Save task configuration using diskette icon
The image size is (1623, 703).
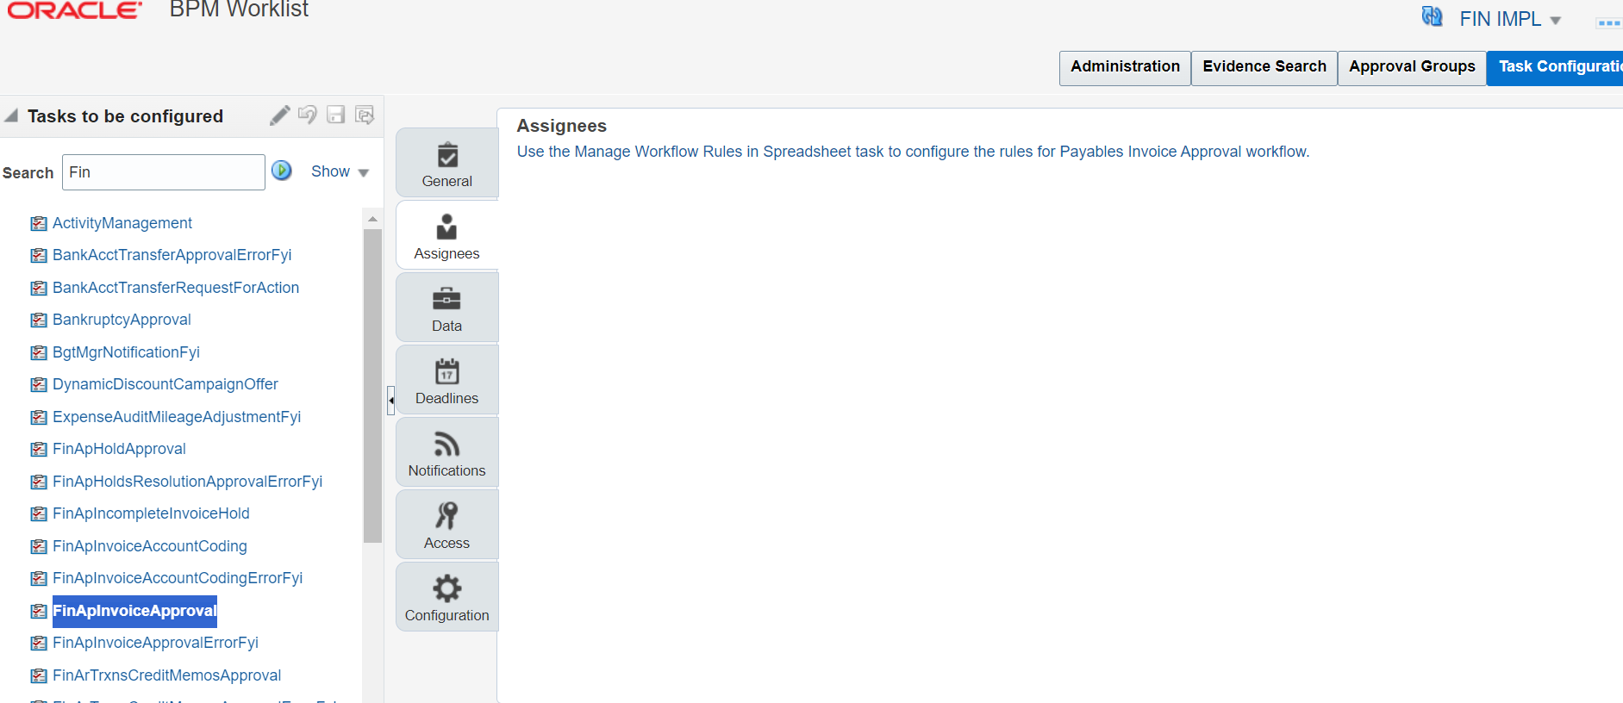pyautogui.click(x=336, y=115)
